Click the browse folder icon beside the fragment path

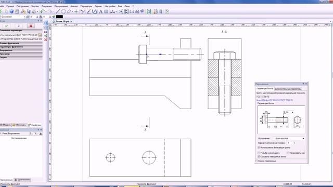pos(40,35)
